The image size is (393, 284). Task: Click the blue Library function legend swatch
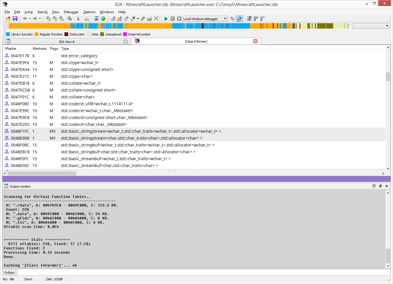8,34
